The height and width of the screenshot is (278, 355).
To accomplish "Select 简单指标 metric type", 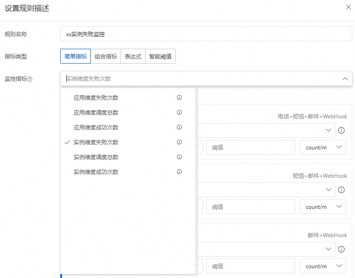I will pyautogui.click(x=76, y=56).
